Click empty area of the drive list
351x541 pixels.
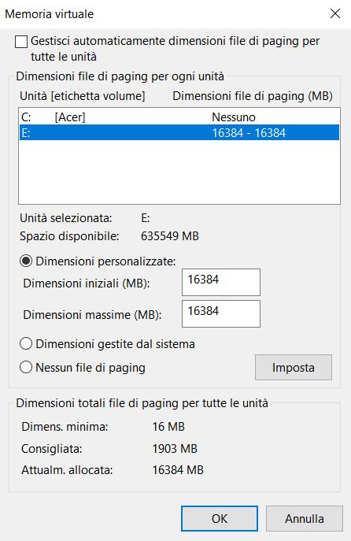click(179, 172)
